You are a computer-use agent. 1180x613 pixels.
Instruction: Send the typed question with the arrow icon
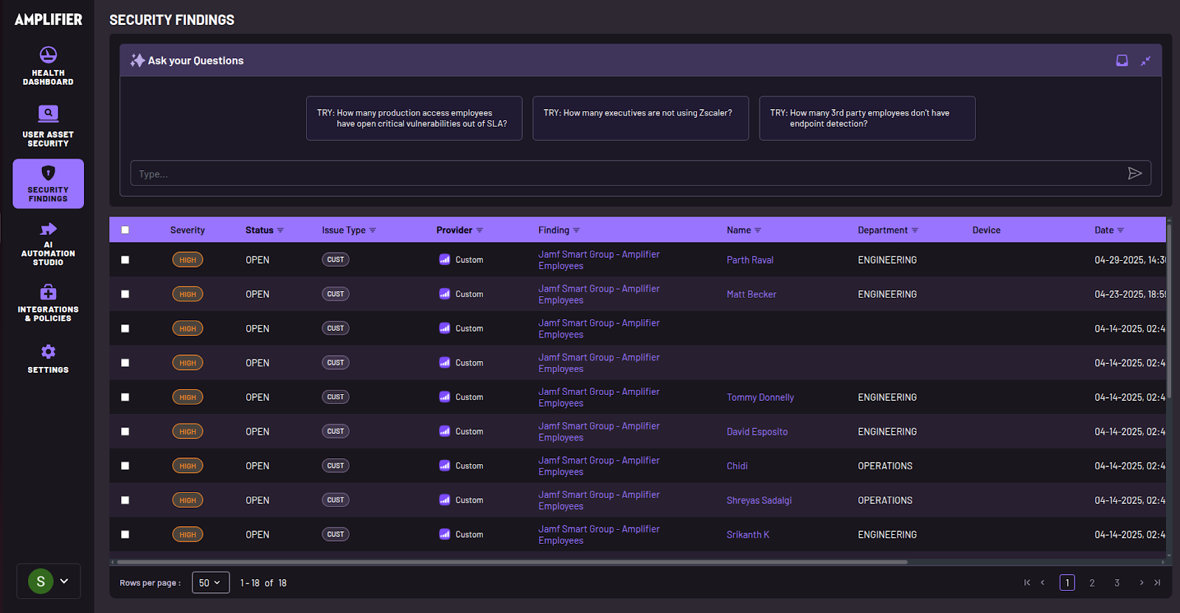click(1135, 173)
